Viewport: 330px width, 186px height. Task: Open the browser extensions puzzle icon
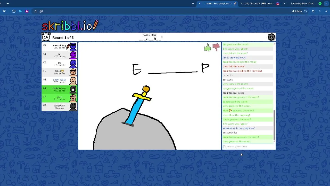pos(14,11)
